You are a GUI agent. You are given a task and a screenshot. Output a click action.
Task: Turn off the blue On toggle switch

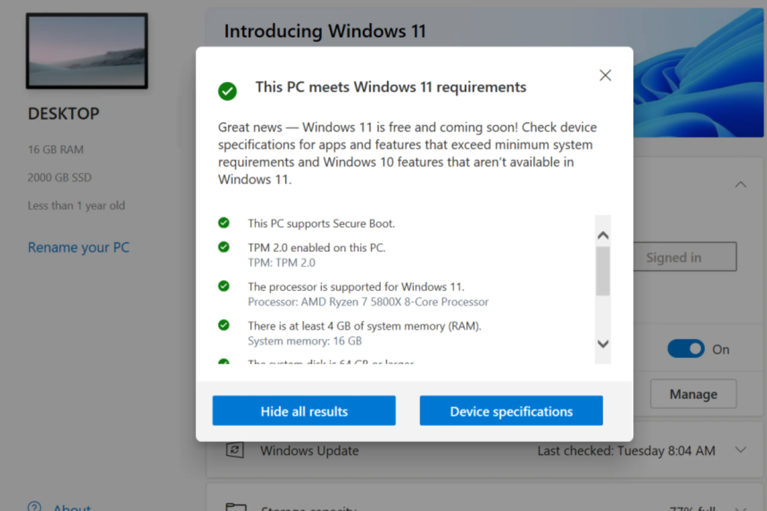coord(686,349)
